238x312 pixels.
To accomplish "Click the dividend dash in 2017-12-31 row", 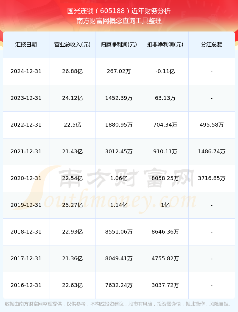I will coord(212,259).
